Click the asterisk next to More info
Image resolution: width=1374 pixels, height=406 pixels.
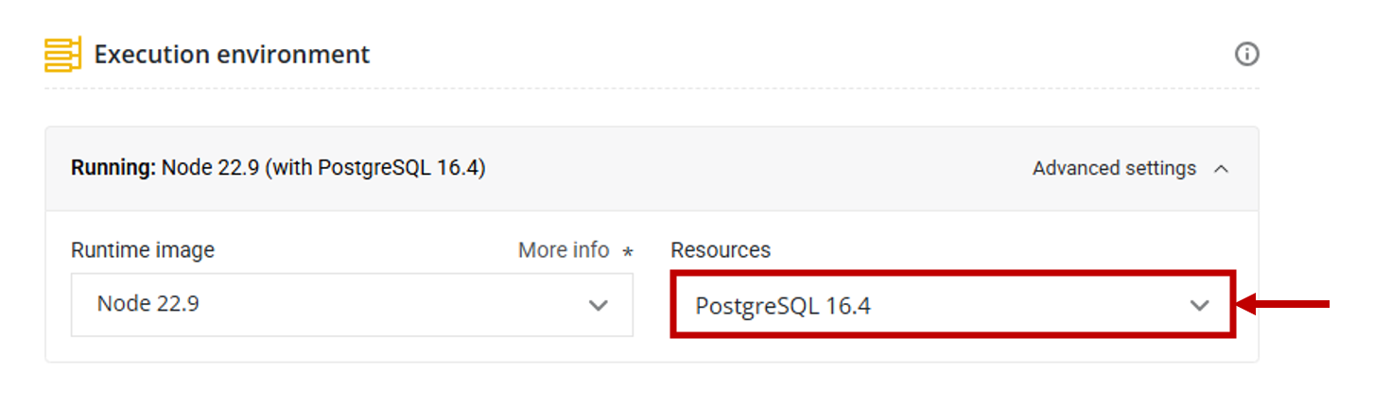coord(627,252)
